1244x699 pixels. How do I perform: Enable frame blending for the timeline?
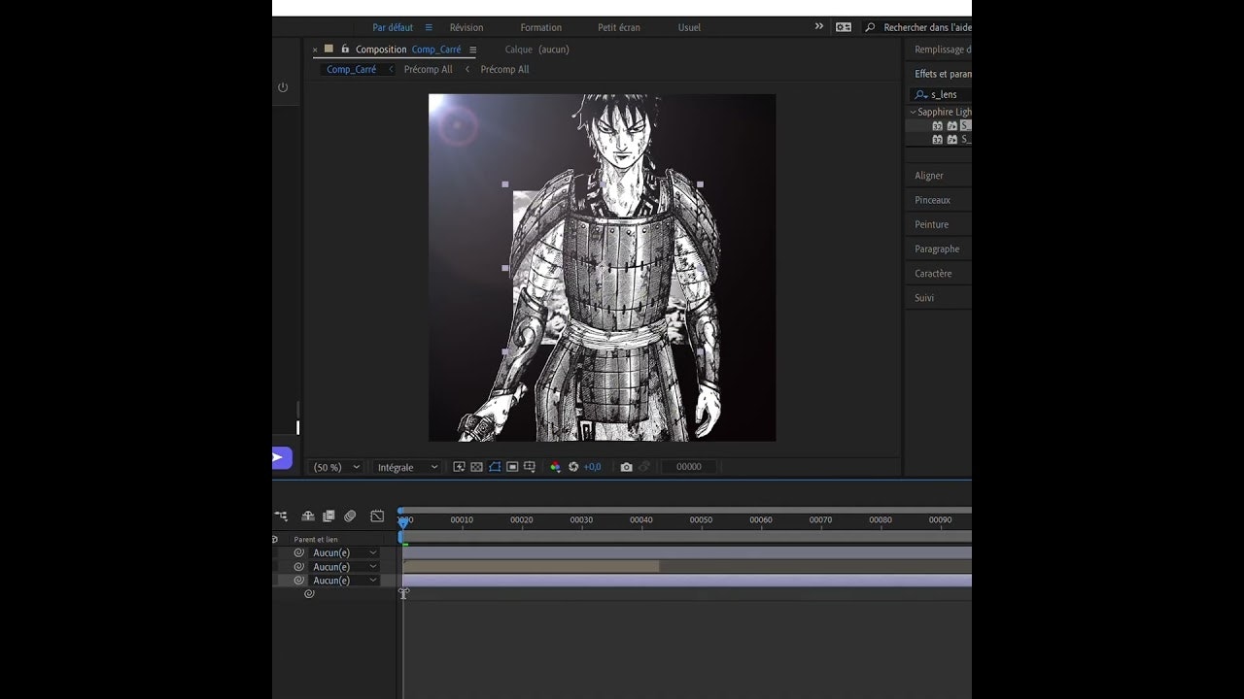[328, 516]
